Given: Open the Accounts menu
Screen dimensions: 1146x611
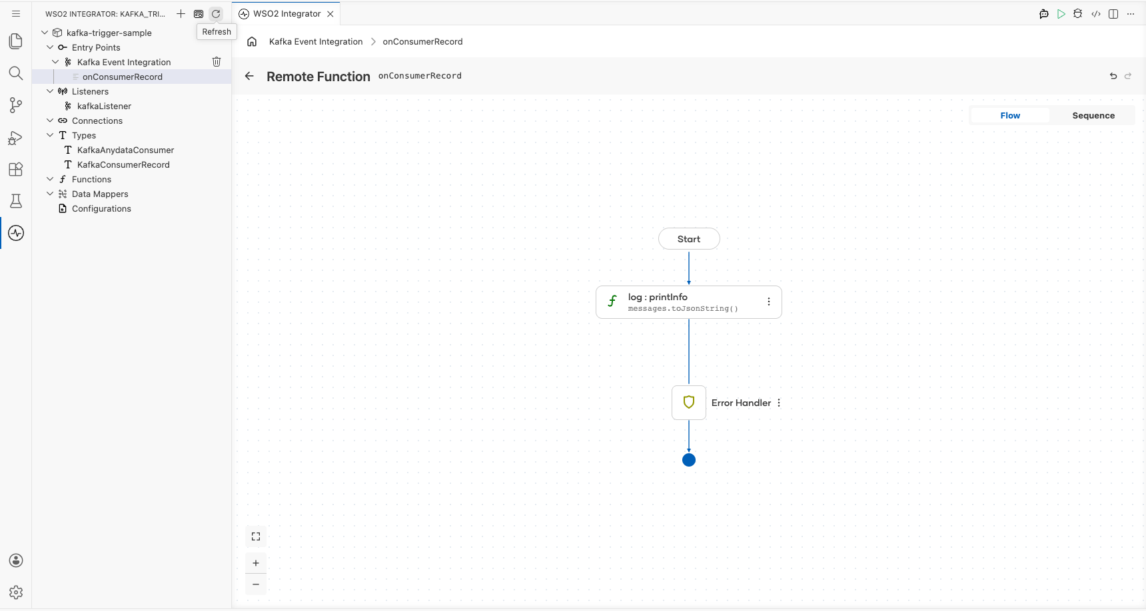Looking at the screenshot, I should (x=16, y=560).
